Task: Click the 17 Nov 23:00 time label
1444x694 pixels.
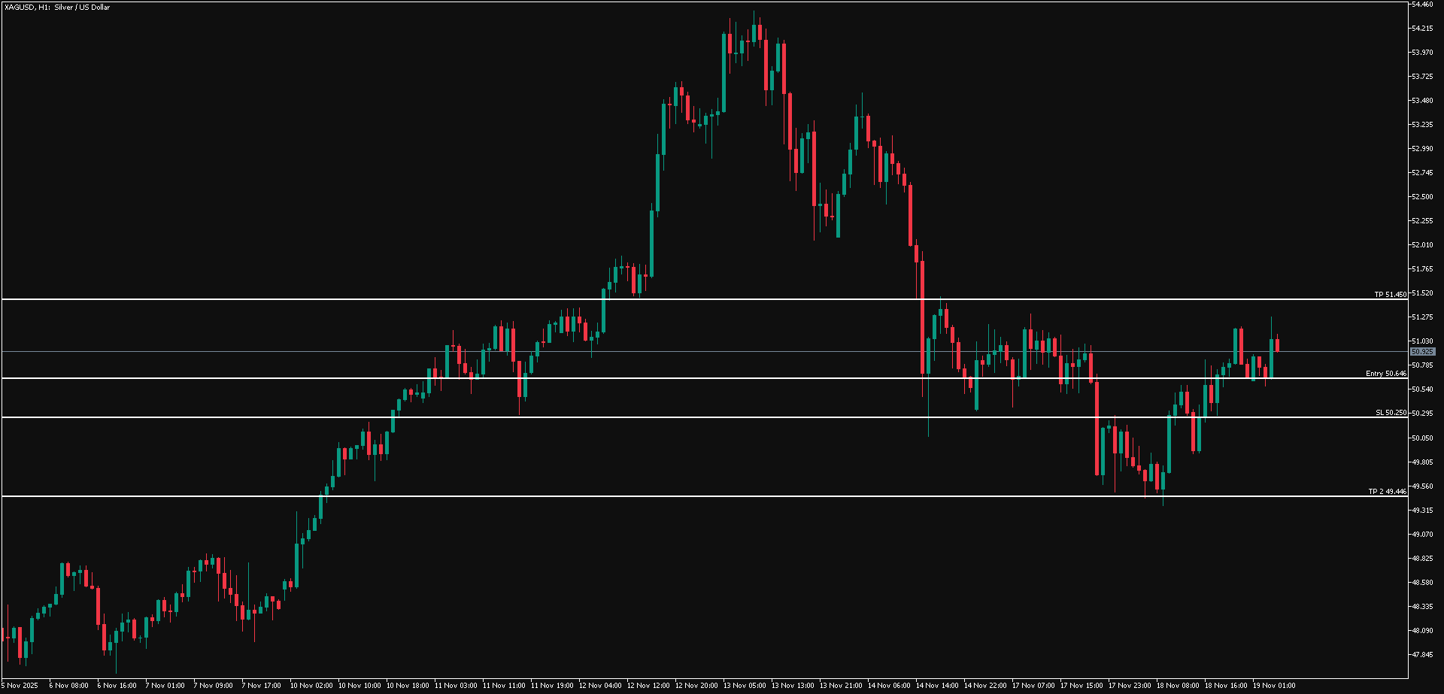Action: tap(1129, 686)
